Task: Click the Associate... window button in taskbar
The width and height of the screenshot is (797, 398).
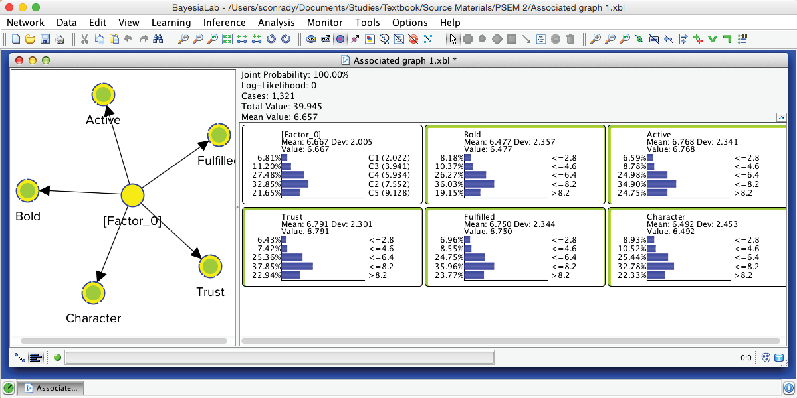Action: pos(51,388)
